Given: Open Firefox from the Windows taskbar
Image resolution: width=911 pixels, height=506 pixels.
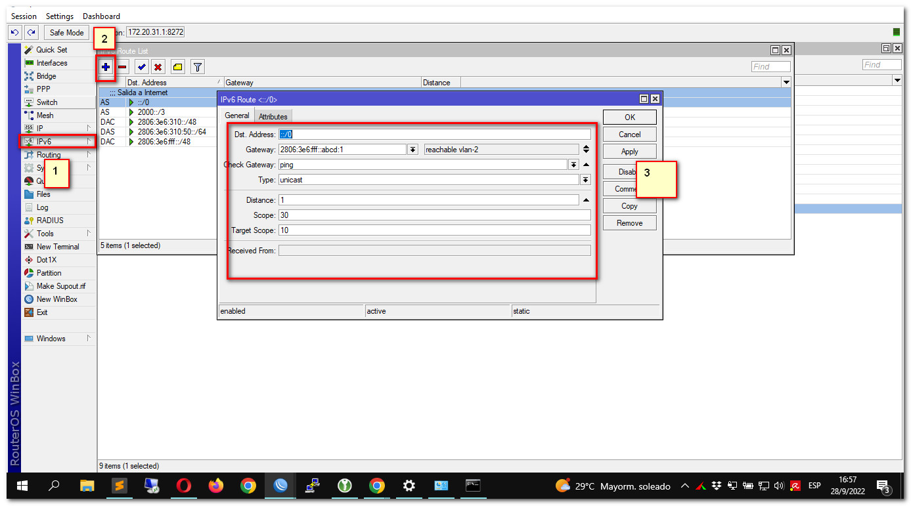Looking at the screenshot, I should [216, 486].
